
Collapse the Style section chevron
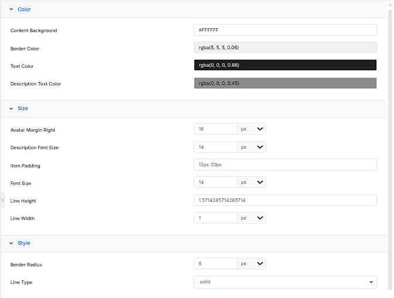coord(11,243)
